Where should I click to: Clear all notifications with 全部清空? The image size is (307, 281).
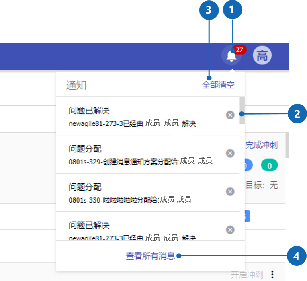click(x=218, y=85)
